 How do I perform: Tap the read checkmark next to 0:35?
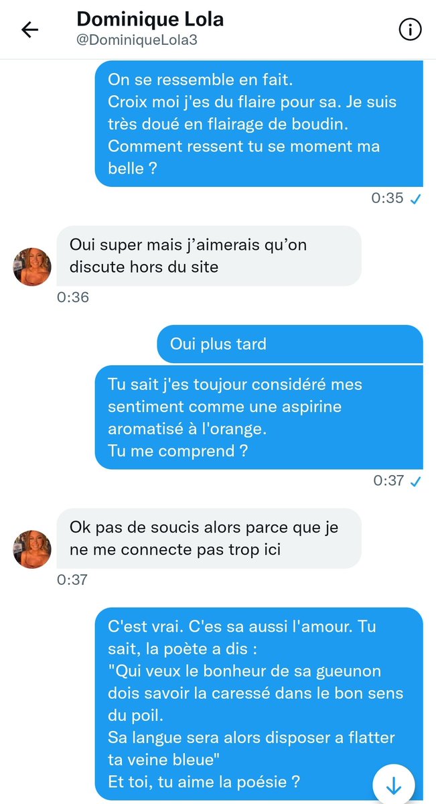pos(415,198)
